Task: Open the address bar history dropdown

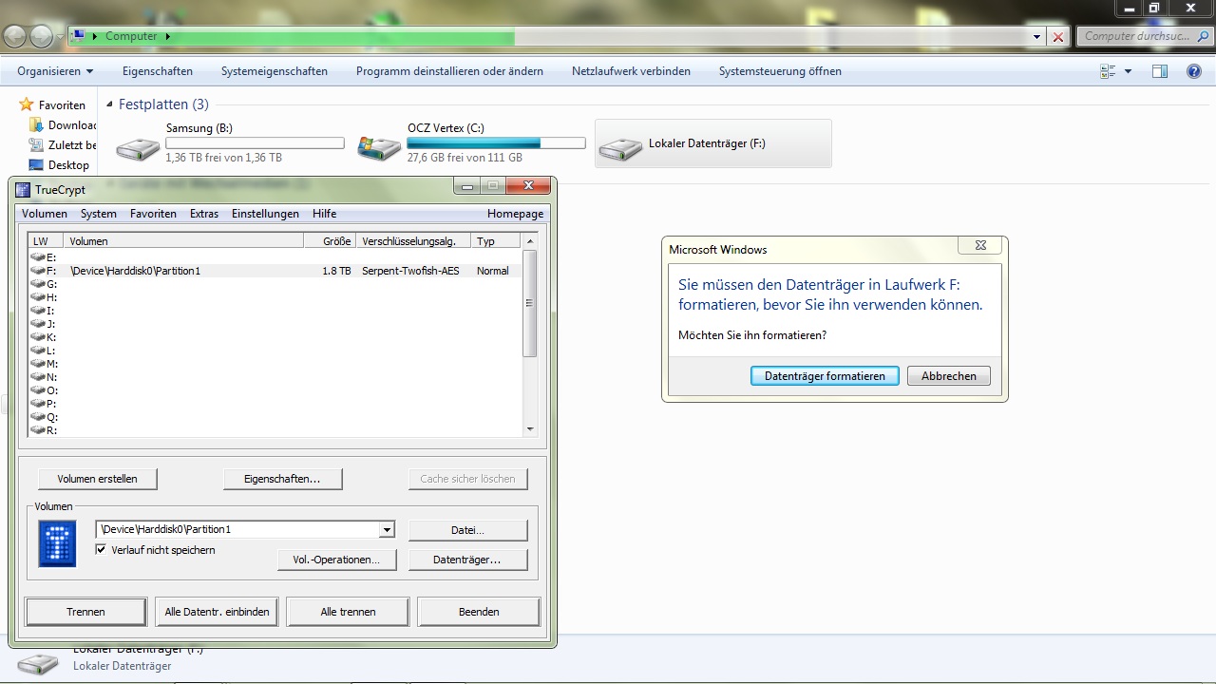Action: tap(1036, 36)
